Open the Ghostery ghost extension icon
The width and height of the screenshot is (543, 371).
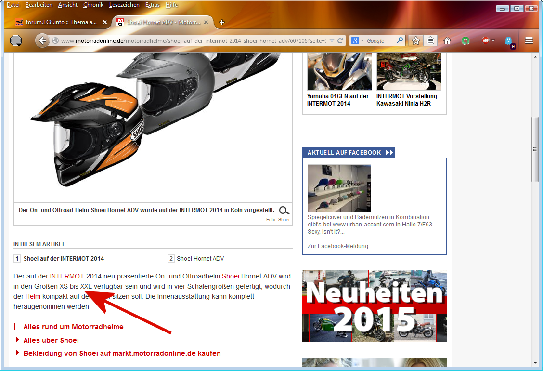(x=508, y=41)
